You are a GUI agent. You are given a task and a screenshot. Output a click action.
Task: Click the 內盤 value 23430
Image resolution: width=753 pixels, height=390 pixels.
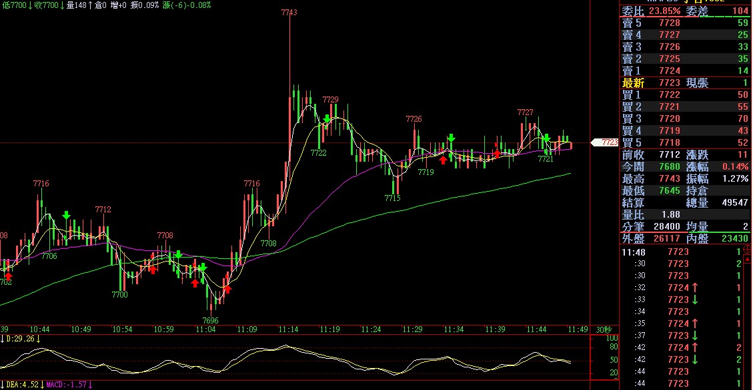(x=735, y=239)
